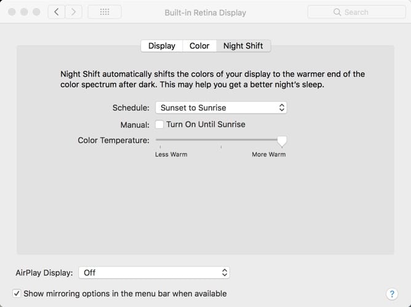Screen dimensions: 411x307
Task: Go forward with the right chevron button
Action: pyautogui.click(x=73, y=12)
